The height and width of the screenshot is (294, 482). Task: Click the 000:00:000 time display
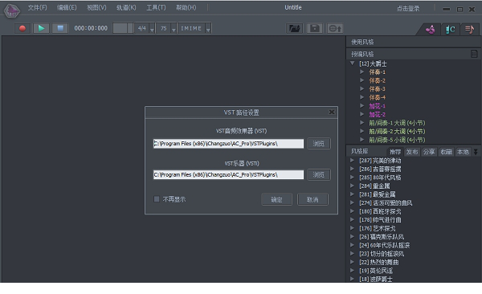pyautogui.click(x=91, y=28)
